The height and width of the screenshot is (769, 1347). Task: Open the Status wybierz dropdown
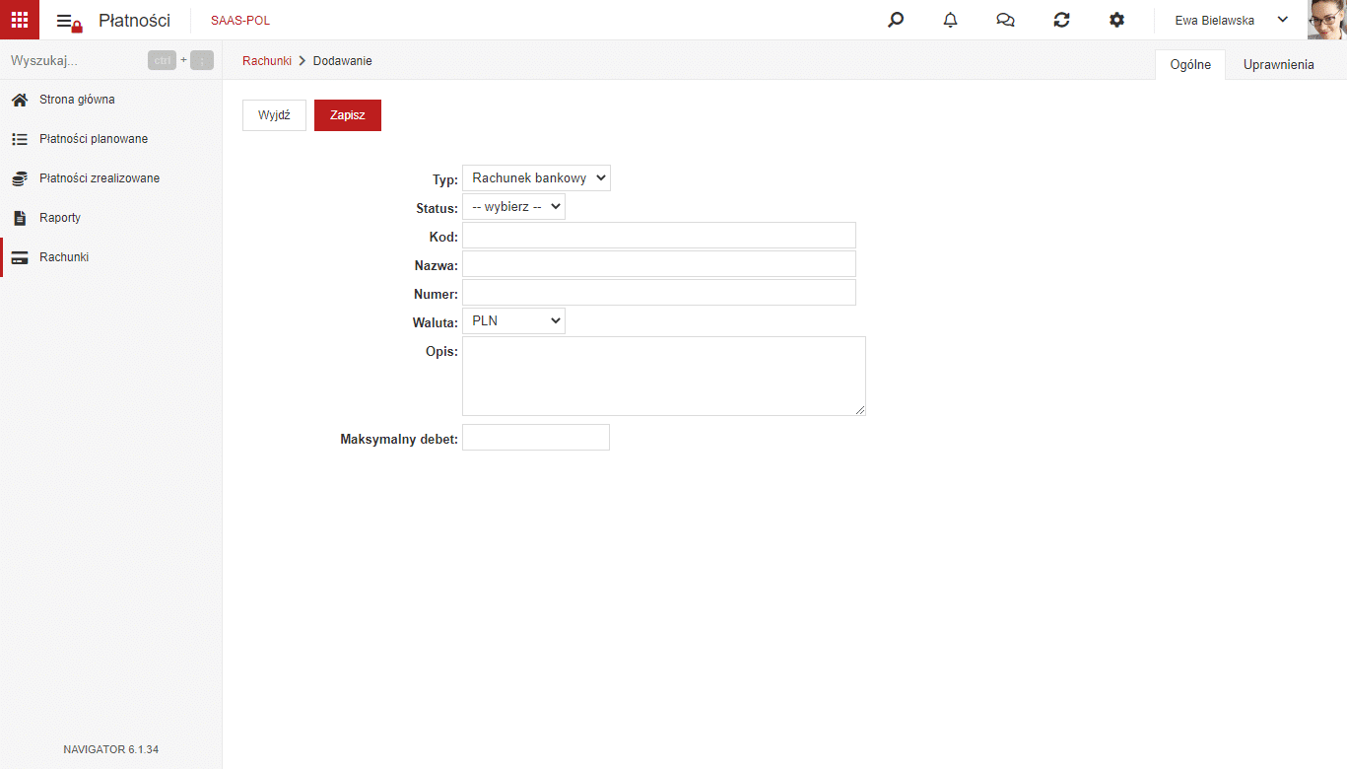coord(513,207)
